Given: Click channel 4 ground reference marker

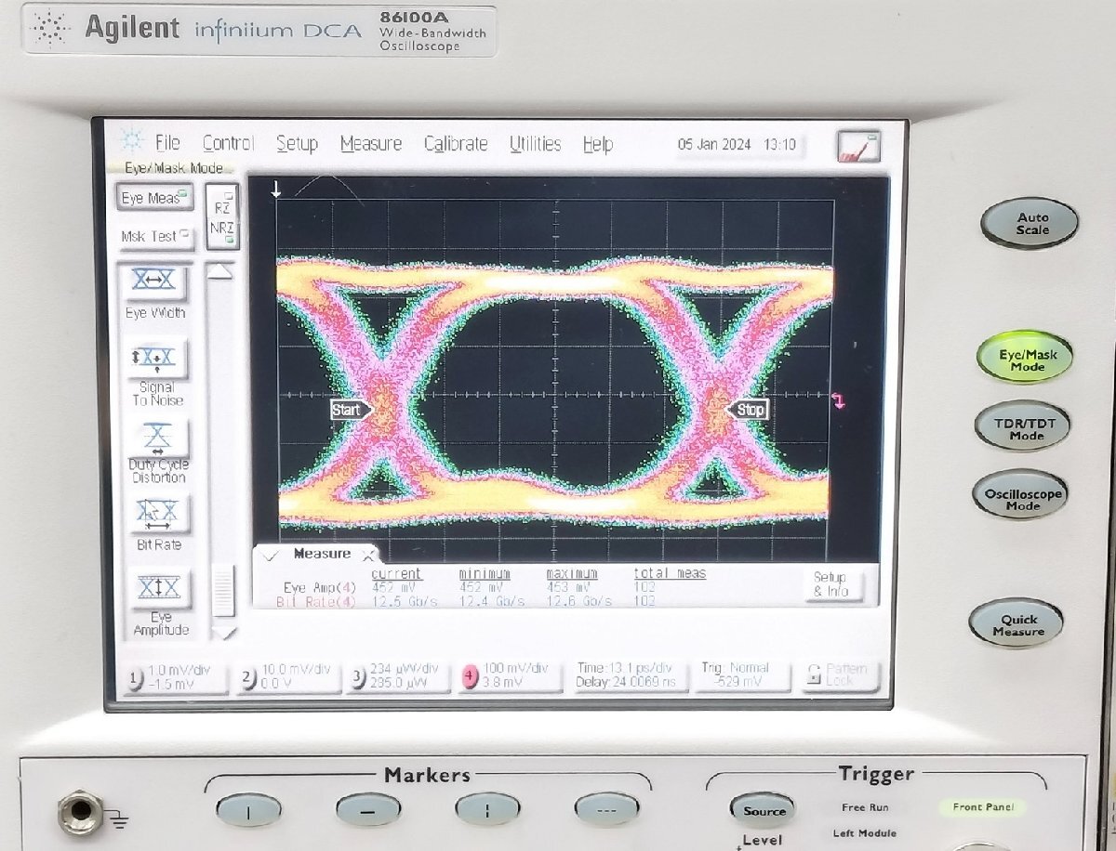Looking at the screenshot, I should coord(840,400).
